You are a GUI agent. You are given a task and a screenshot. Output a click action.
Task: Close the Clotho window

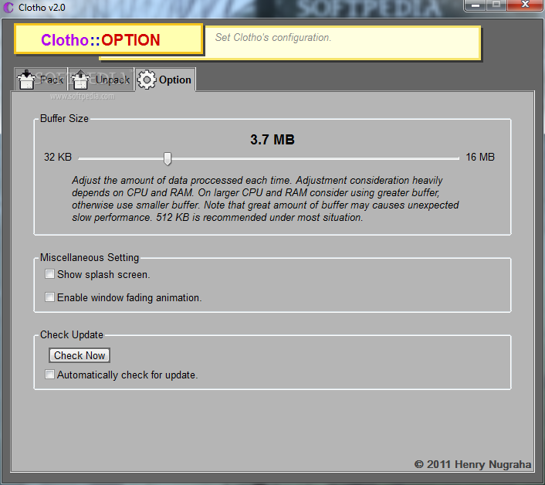click(525, 5)
